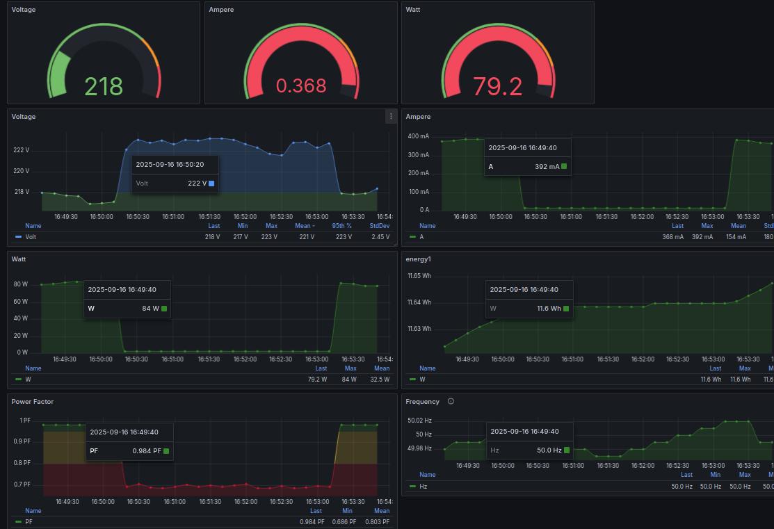Toggle the PF series in Power Factor legend
The image size is (774, 529).
(27, 522)
